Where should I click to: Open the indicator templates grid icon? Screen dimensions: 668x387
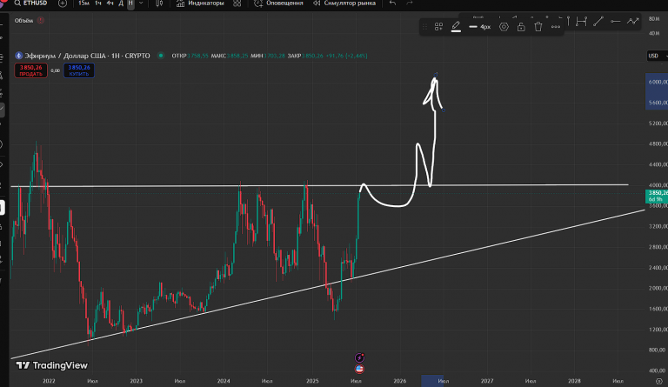click(237, 3)
